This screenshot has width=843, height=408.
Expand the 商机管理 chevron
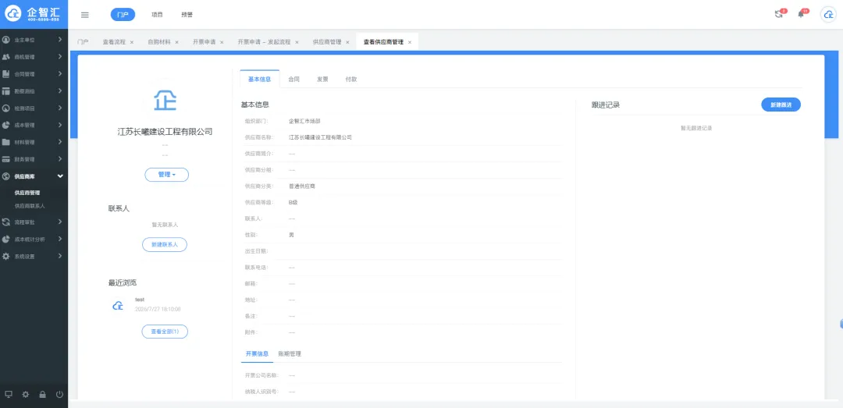pos(60,57)
